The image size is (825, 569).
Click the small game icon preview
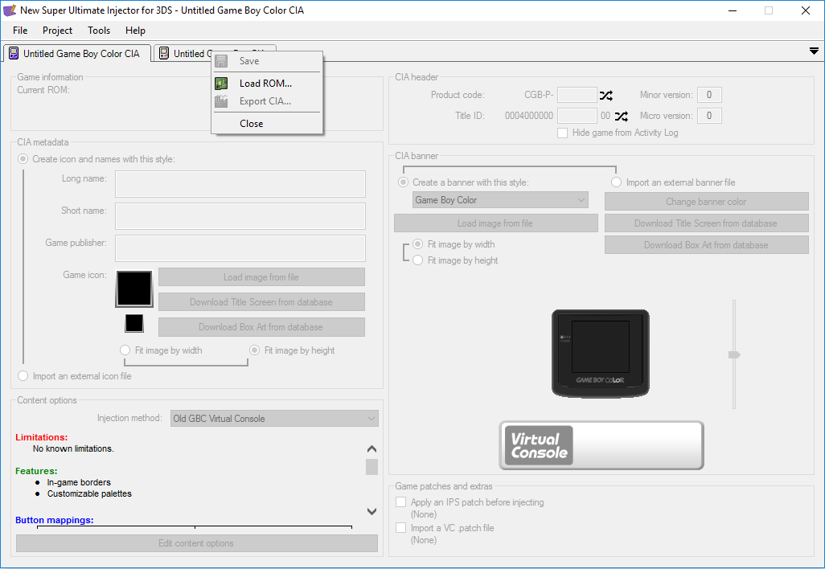pyautogui.click(x=134, y=323)
